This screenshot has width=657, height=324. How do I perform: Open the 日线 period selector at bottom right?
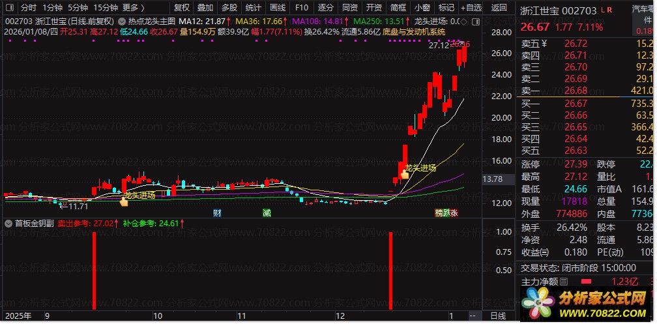coord(498,316)
